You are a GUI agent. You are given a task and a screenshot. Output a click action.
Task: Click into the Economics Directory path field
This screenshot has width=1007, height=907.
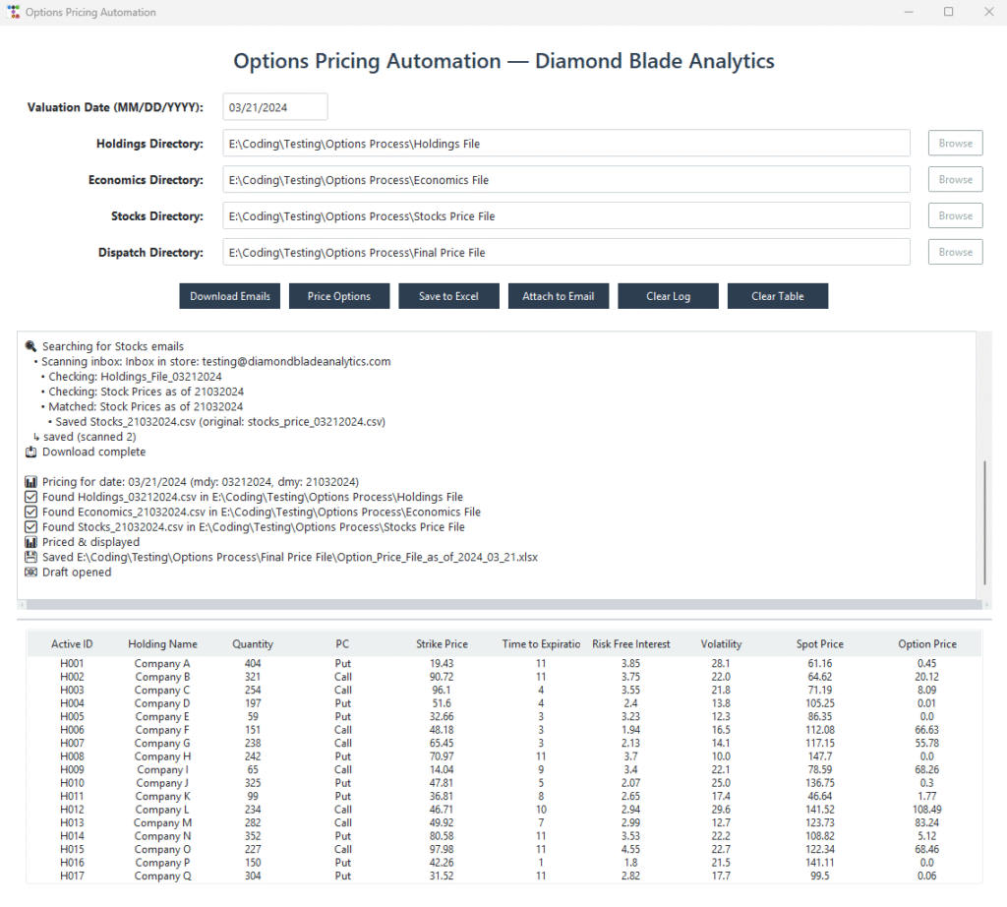click(x=566, y=180)
